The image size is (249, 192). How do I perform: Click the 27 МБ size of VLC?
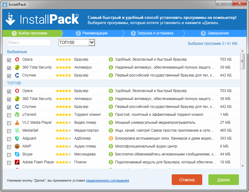pos(225,123)
